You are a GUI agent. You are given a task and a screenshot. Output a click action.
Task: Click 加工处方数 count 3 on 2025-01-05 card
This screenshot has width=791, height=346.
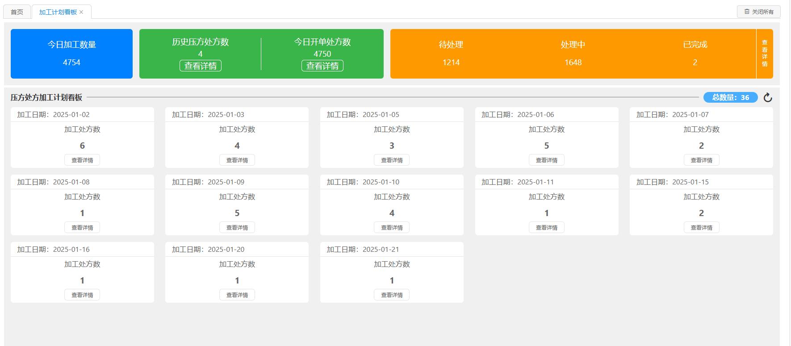click(x=392, y=146)
